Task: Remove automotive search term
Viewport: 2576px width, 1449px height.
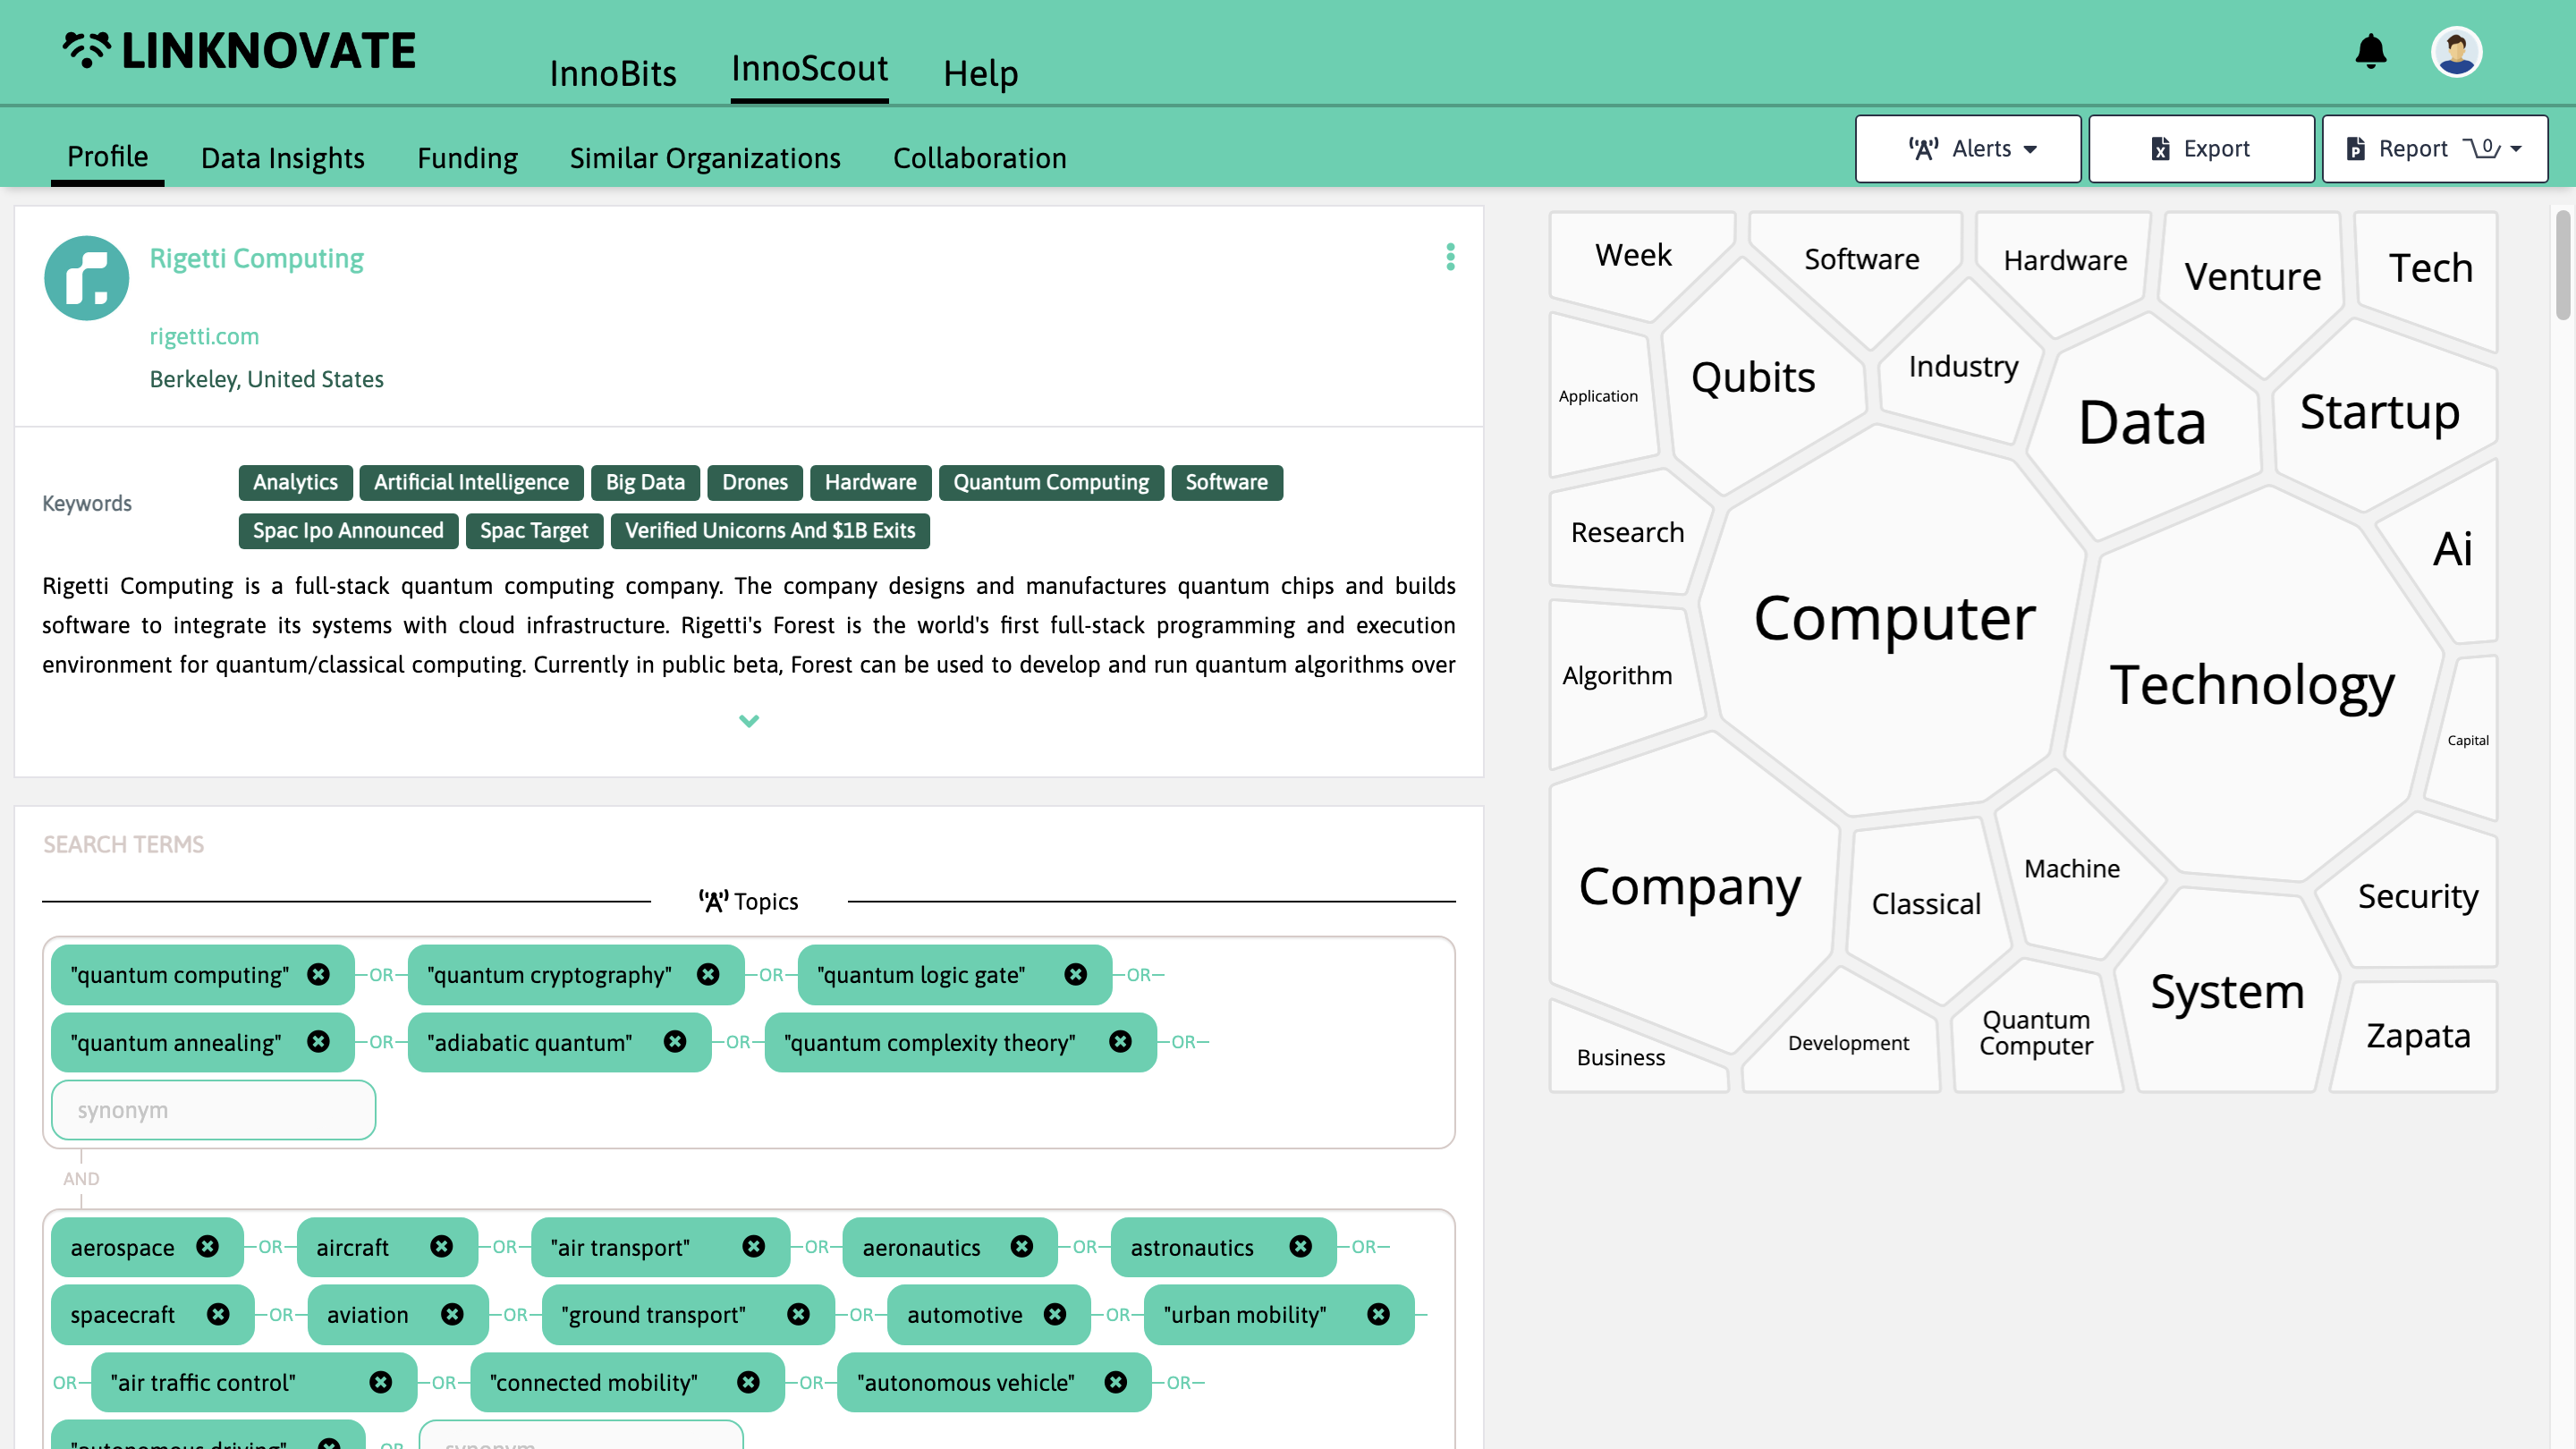Action: point(1054,1314)
